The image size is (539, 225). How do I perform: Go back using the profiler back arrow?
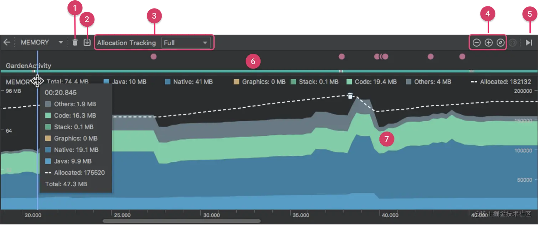tap(7, 43)
